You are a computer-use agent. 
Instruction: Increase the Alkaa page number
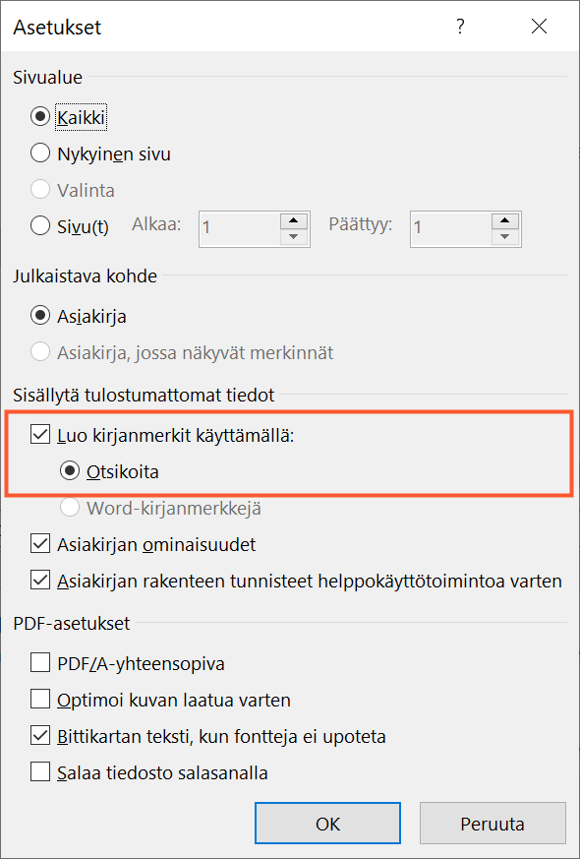(294, 220)
